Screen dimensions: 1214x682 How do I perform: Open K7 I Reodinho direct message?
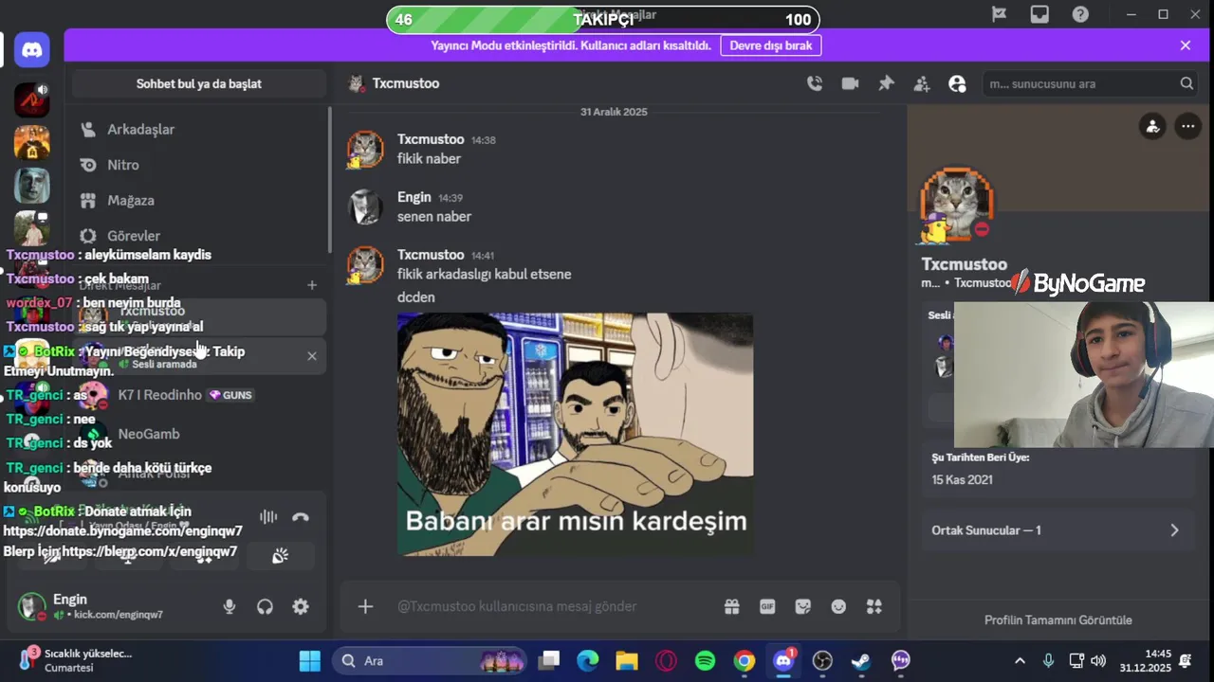pyautogui.click(x=199, y=395)
